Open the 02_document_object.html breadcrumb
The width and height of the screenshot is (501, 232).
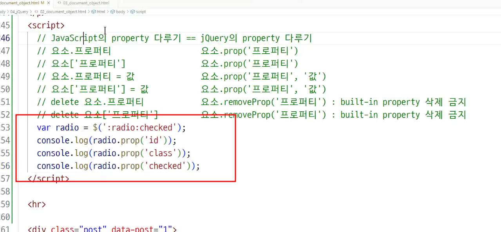[63, 12]
